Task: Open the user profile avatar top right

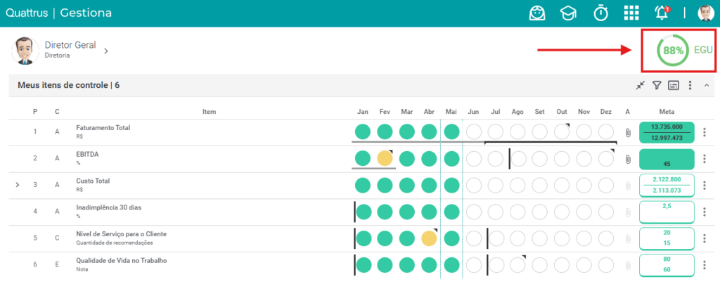Action: 705,13
